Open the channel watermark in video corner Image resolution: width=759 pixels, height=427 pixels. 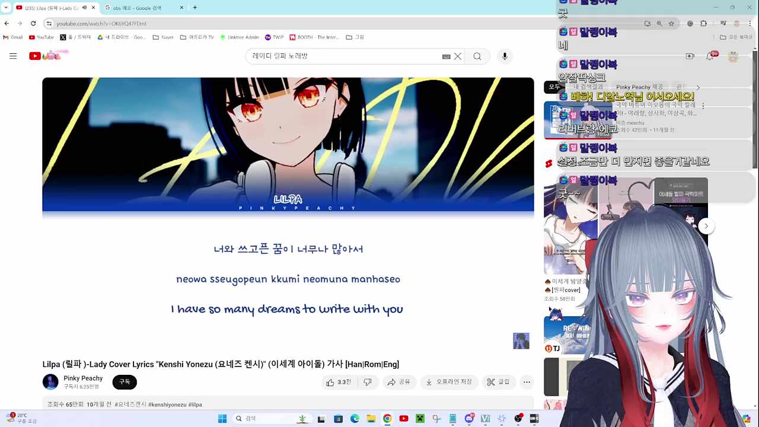click(x=521, y=341)
